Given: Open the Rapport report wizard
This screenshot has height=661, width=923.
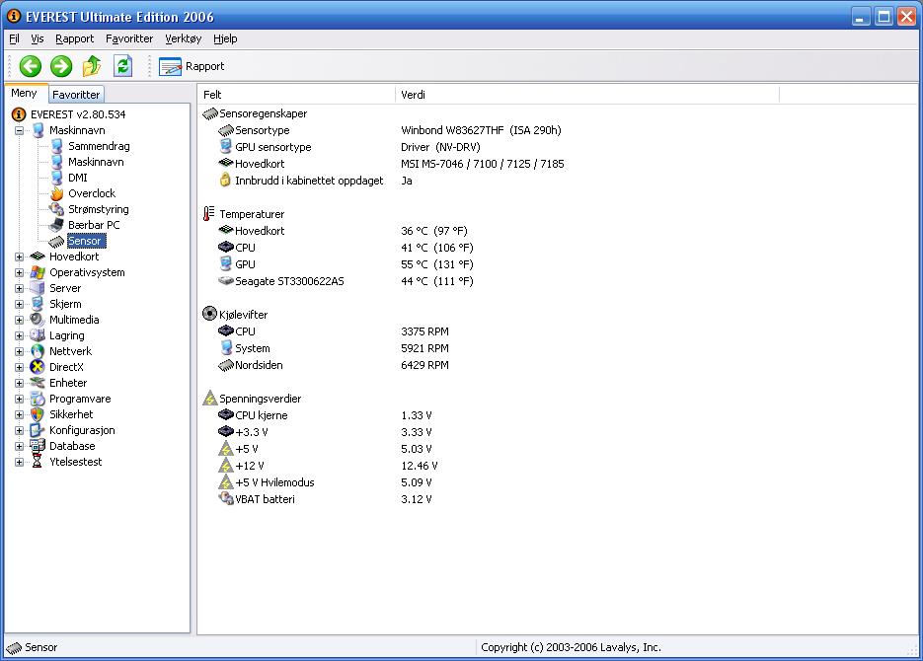Looking at the screenshot, I should (192, 66).
